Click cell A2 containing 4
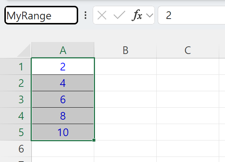225x162 pixels. click(x=63, y=83)
